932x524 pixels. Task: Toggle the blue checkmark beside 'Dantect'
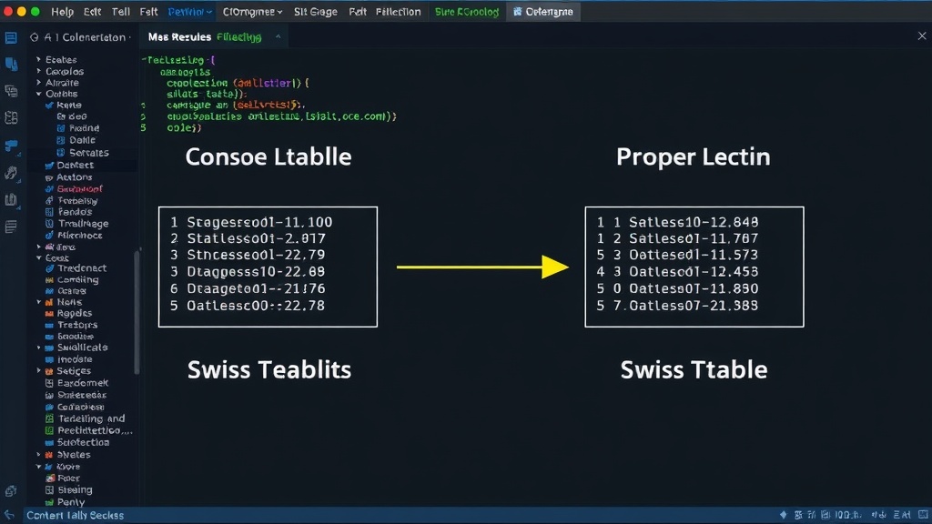click(49, 166)
